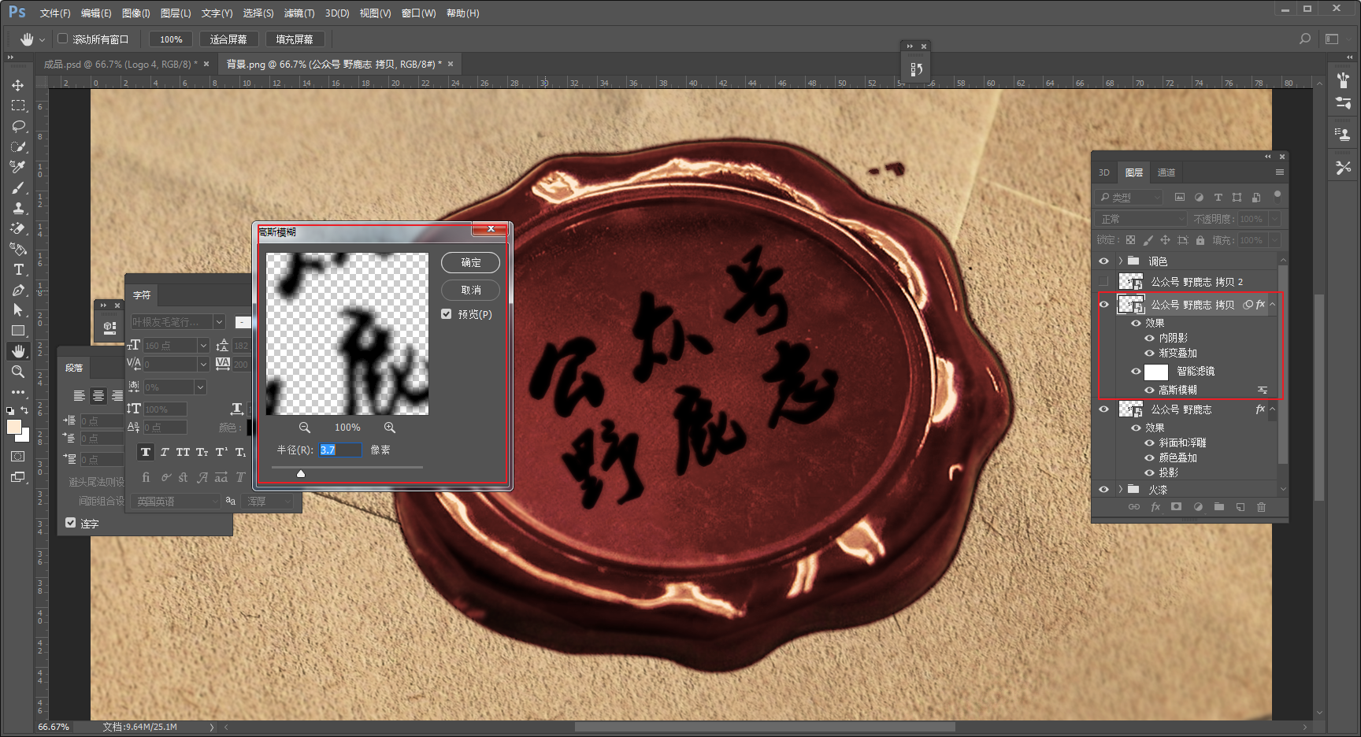Cancel the Gaussian Blur dialog with 取消
The width and height of the screenshot is (1361, 737).
click(x=471, y=290)
